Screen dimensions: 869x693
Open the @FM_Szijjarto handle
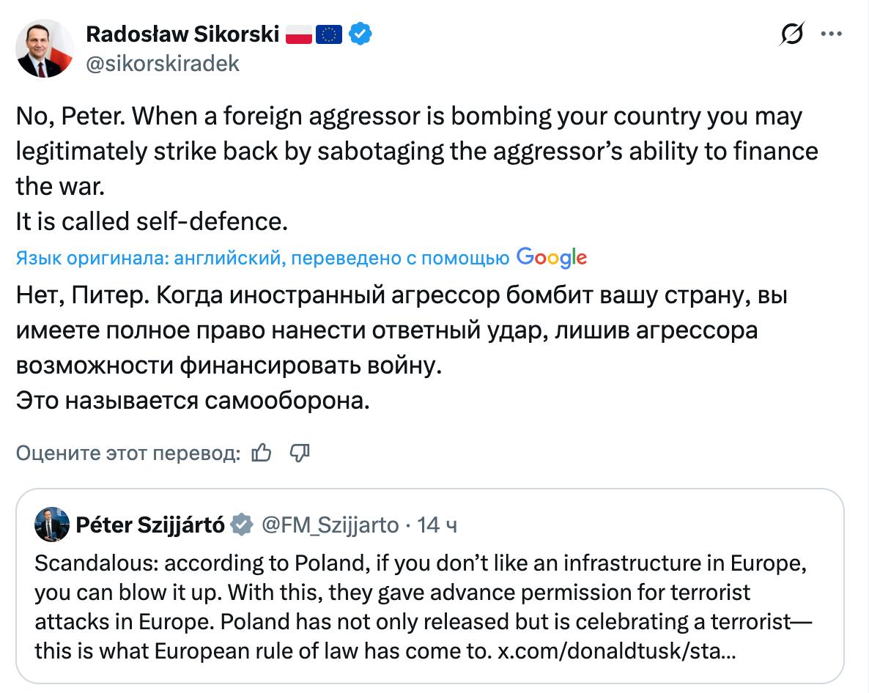point(330,525)
